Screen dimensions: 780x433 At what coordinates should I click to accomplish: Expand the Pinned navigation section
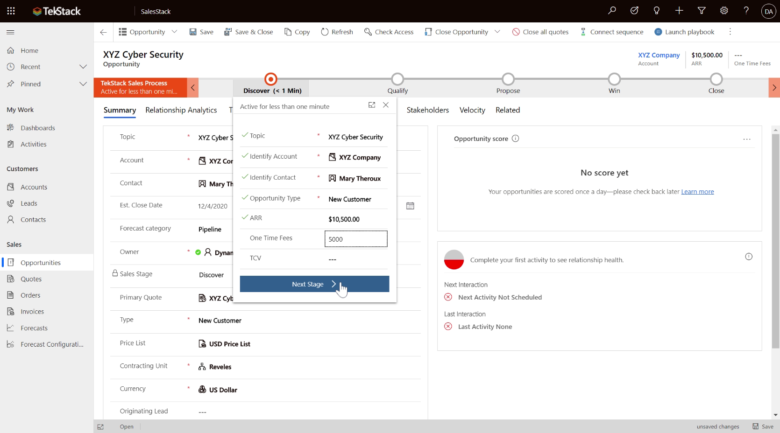[83, 84]
